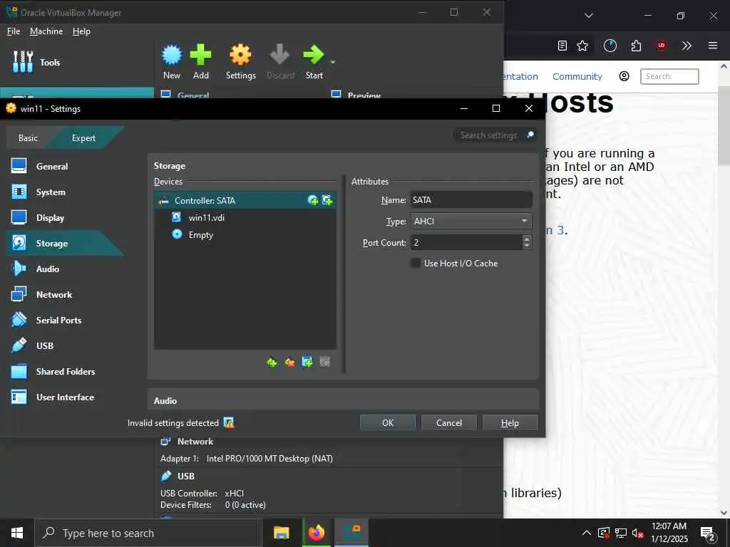Click the Add Controller icon below devices
Screen dimensions: 730x547
tap(272, 363)
